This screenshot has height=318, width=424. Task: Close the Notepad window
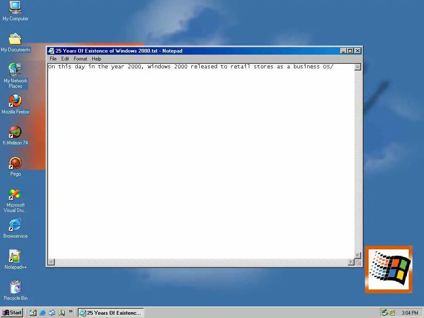(x=357, y=51)
